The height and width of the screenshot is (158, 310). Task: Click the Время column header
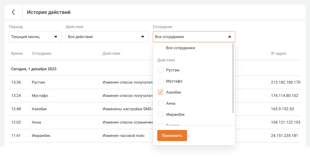tap(17, 53)
